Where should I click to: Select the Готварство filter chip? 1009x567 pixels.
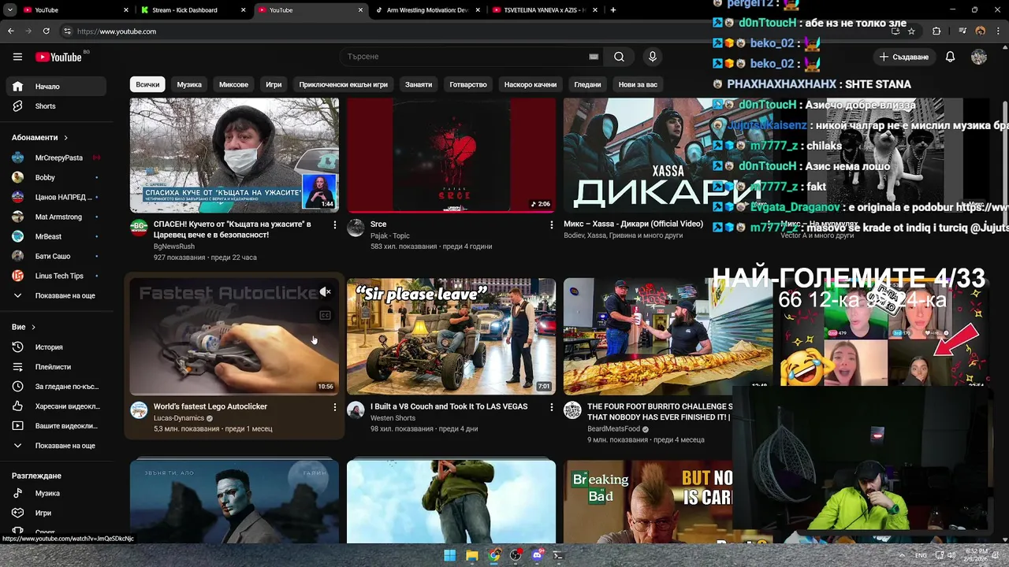[x=468, y=84]
